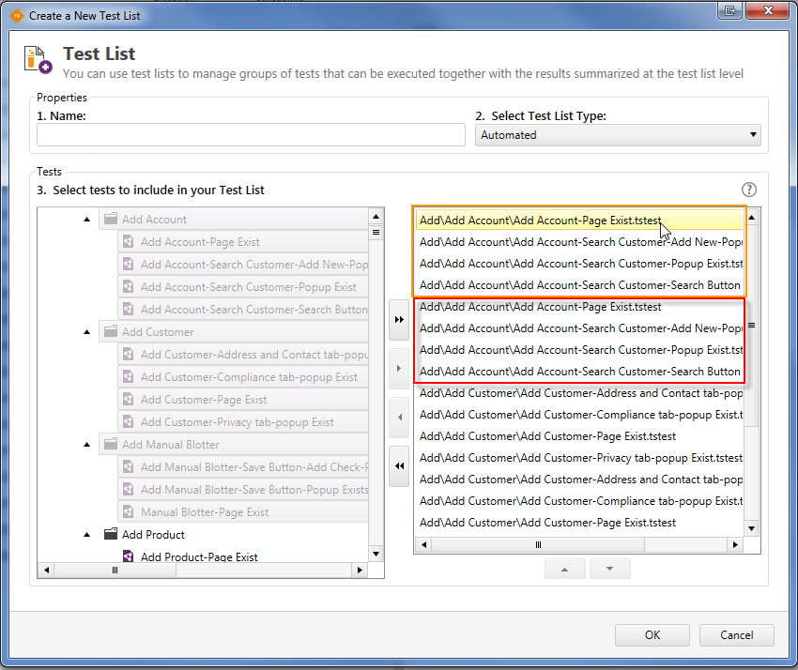Viewport: 798px width, 670px height.
Task: Collapse the Add Customer tree node
Action: (87, 332)
